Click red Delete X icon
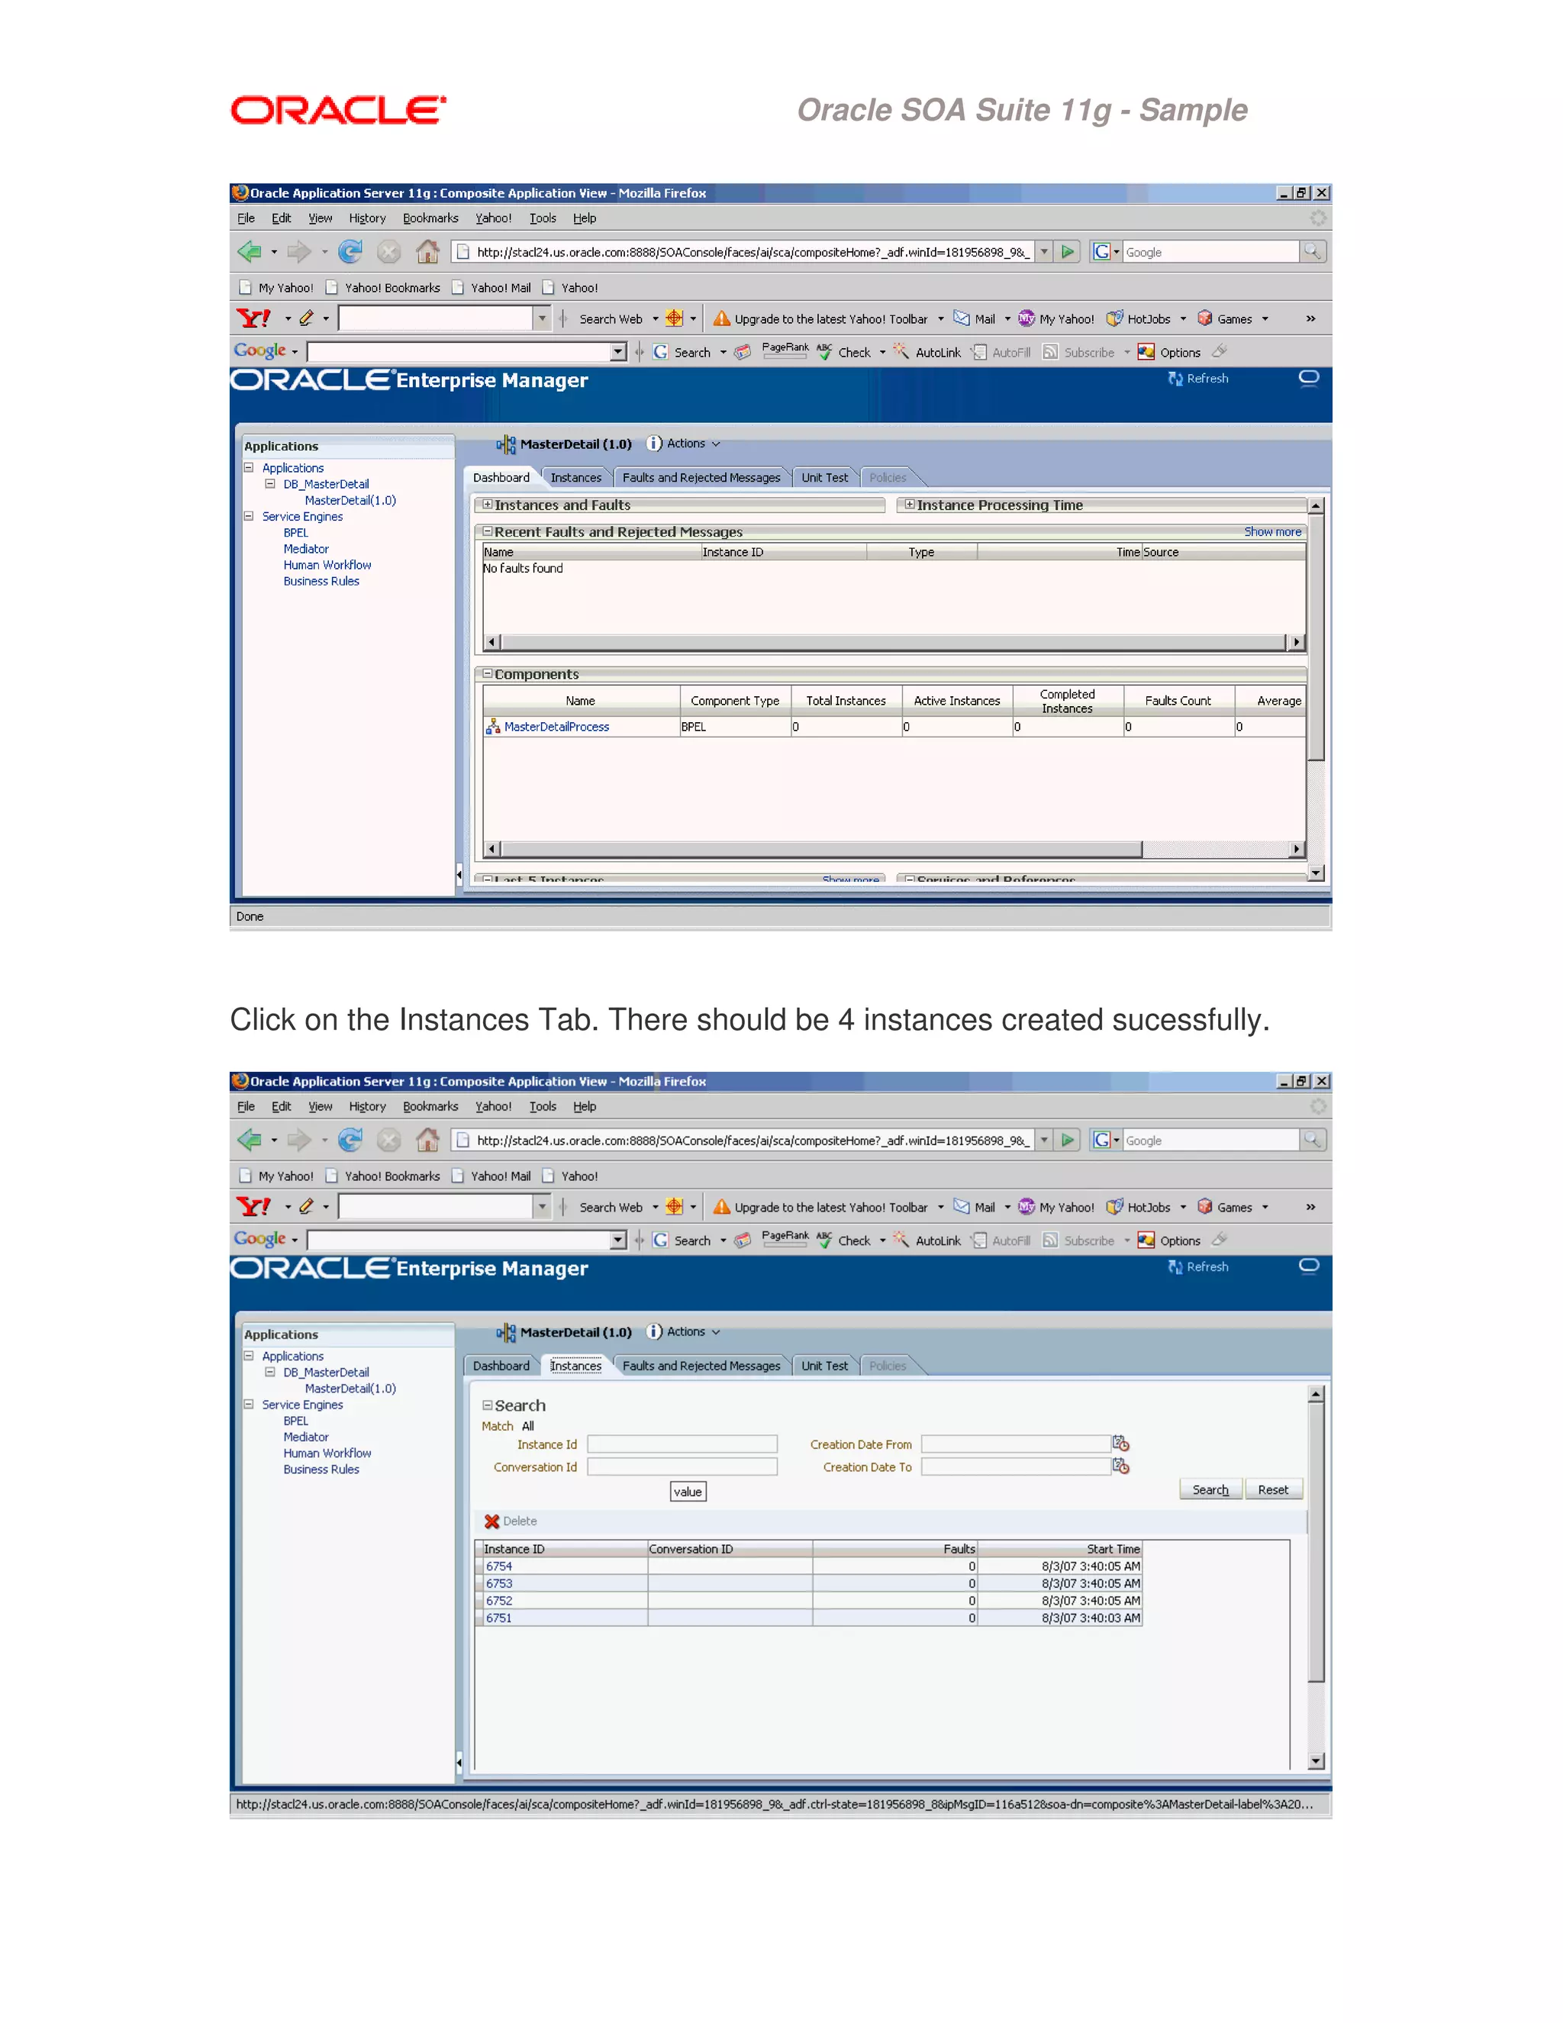1563x2023 pixels. [491, 1521]
